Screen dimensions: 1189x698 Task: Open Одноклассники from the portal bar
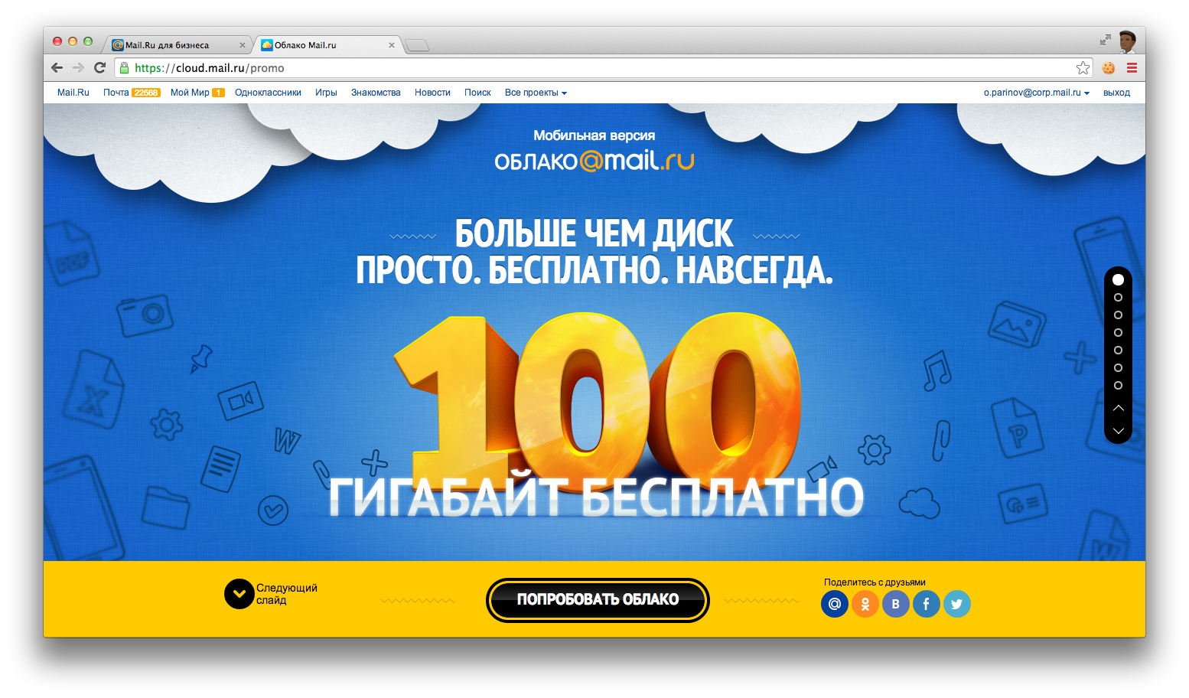268,93
